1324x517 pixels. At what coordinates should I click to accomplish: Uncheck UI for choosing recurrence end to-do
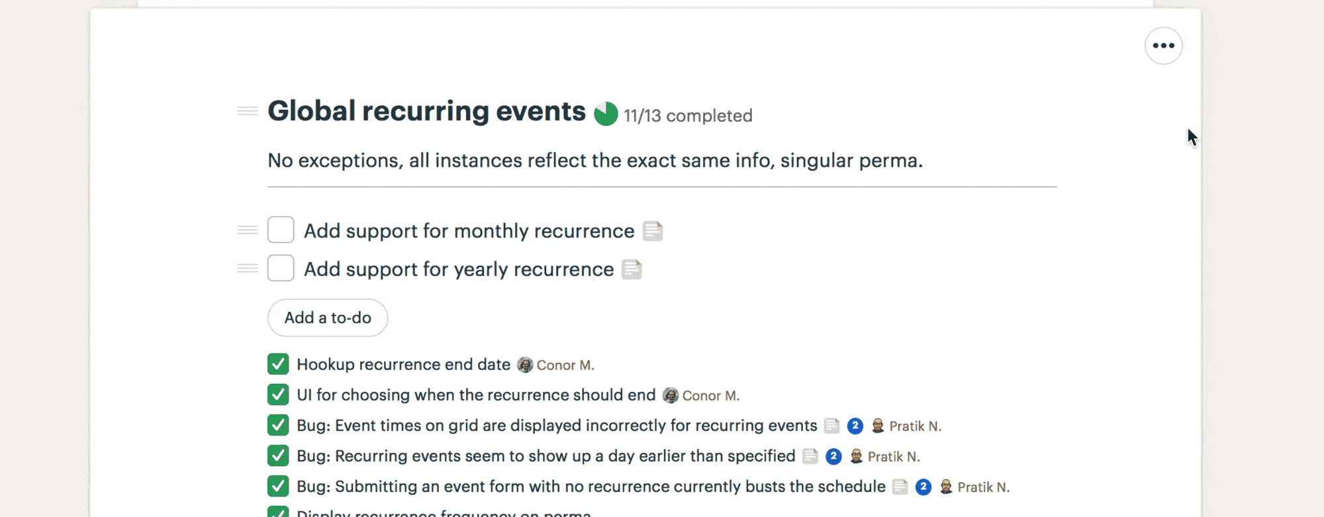point(278,395)
